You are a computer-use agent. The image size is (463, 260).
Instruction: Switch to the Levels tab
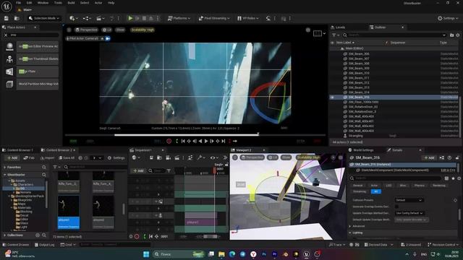click(x=339, y=27)
